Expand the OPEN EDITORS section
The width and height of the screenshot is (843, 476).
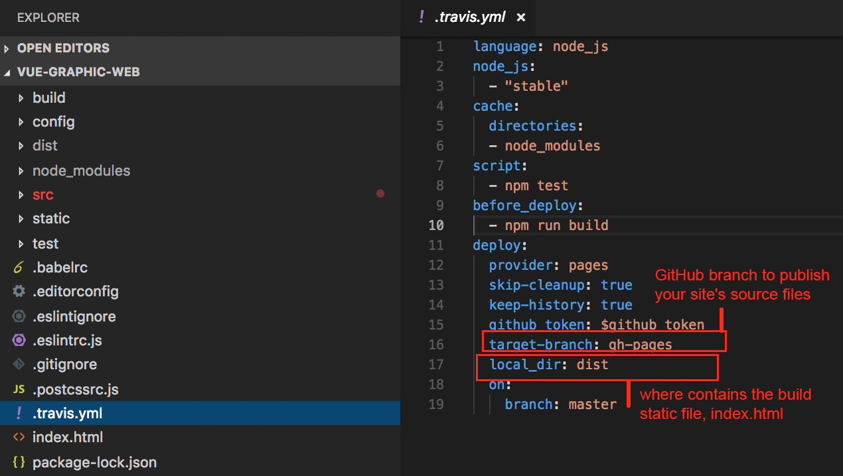63,48
